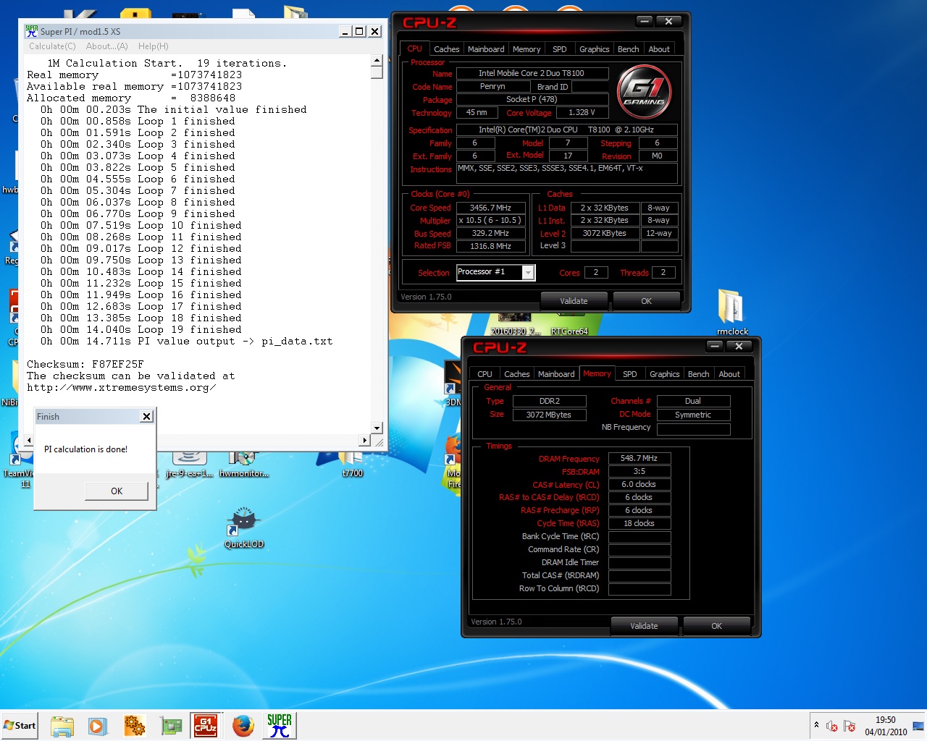The image size is (927, 741).
Task: Click Super PI vertical scrollbar up arrow
Action: pos(377,61)
